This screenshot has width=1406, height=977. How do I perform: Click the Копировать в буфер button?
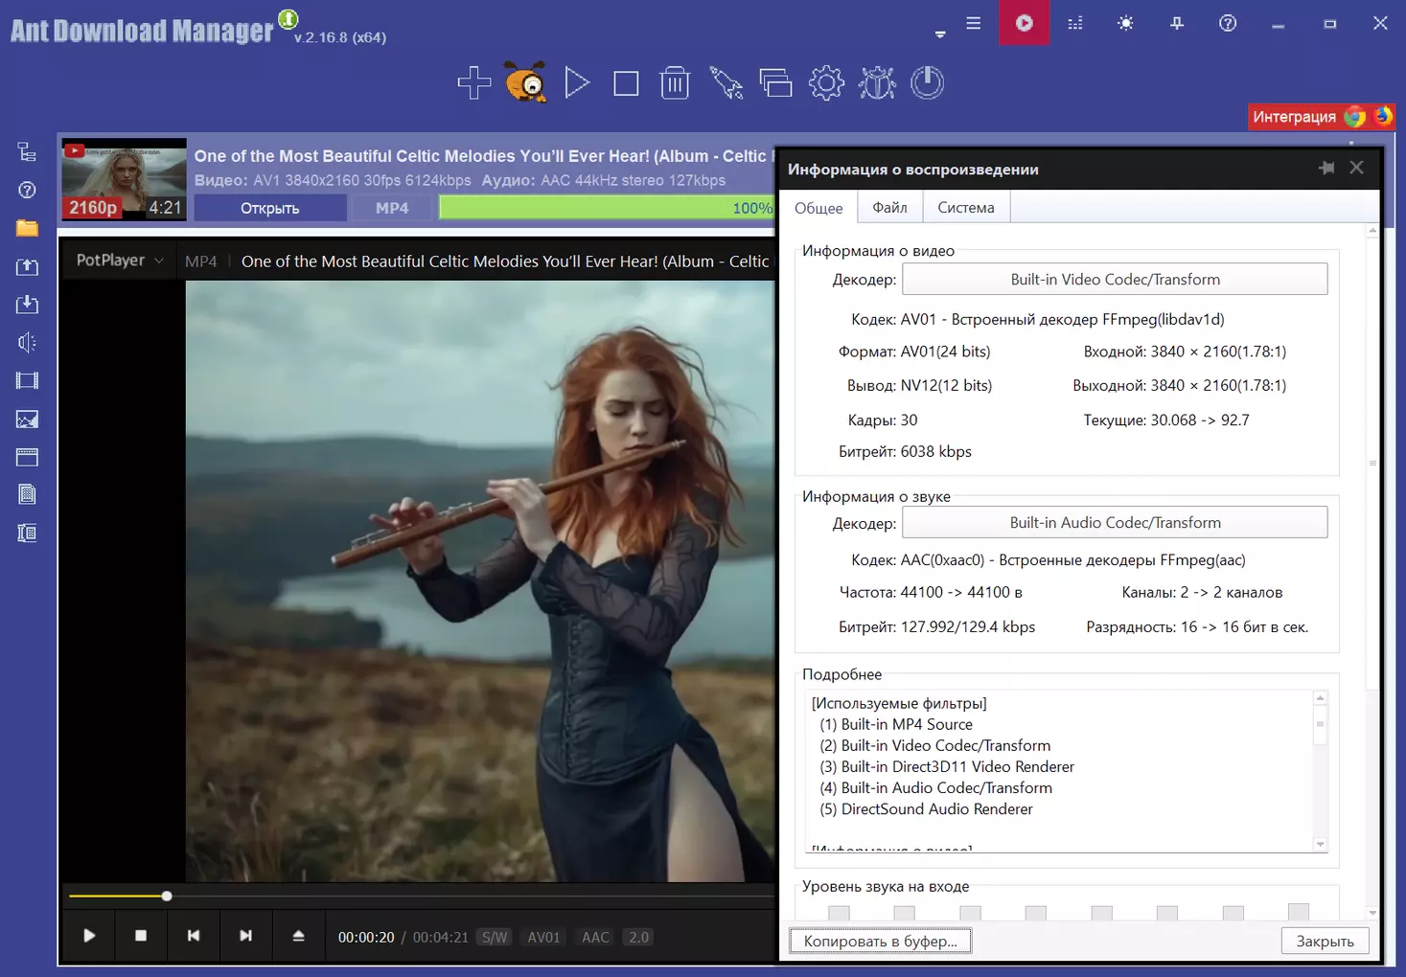click(x=880, y=942)
